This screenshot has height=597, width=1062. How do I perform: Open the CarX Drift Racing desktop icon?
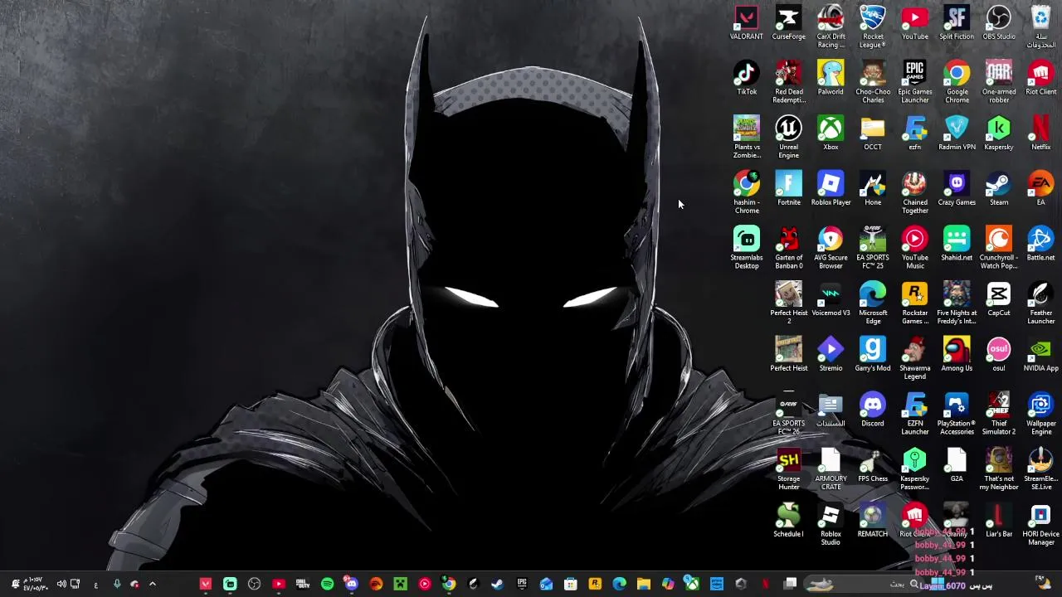[x=831, y=27]
